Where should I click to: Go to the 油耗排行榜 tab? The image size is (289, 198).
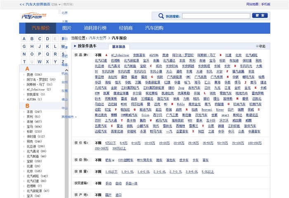(x=95, y=28)
